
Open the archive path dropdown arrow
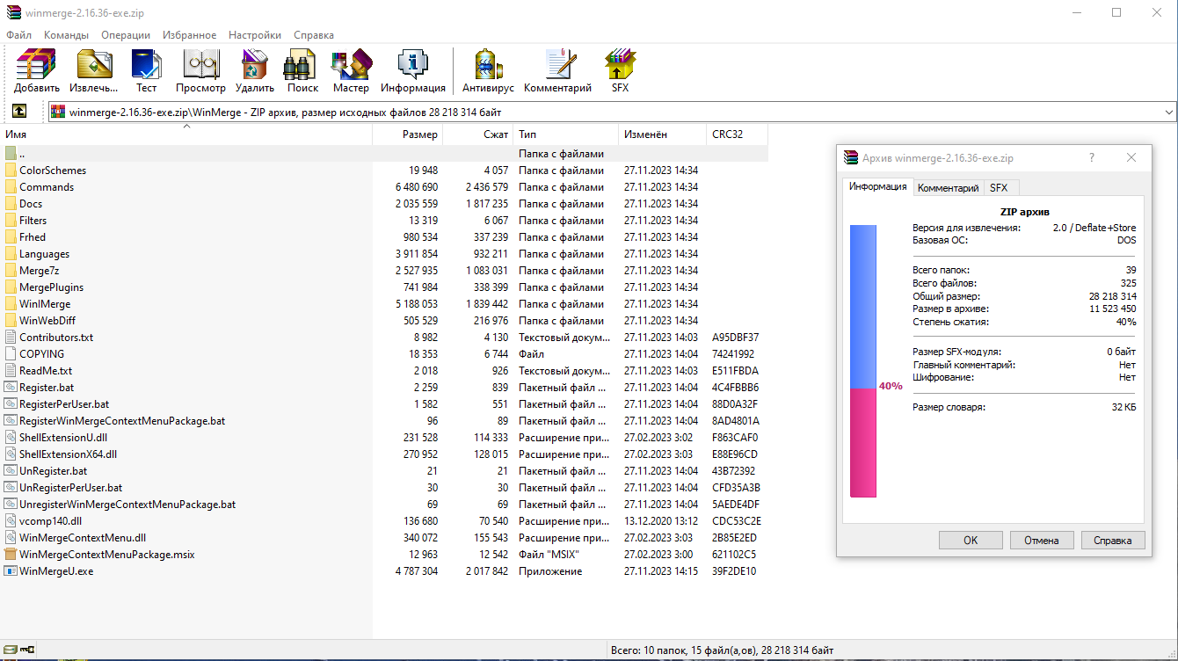coord(1168,113)
